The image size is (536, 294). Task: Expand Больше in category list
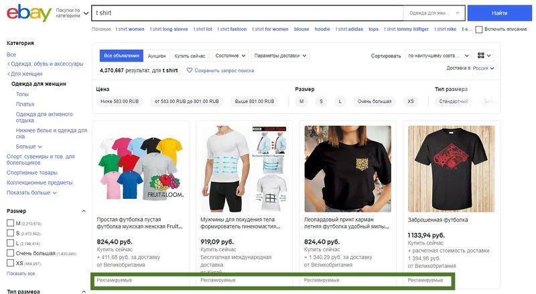point(29,146)
